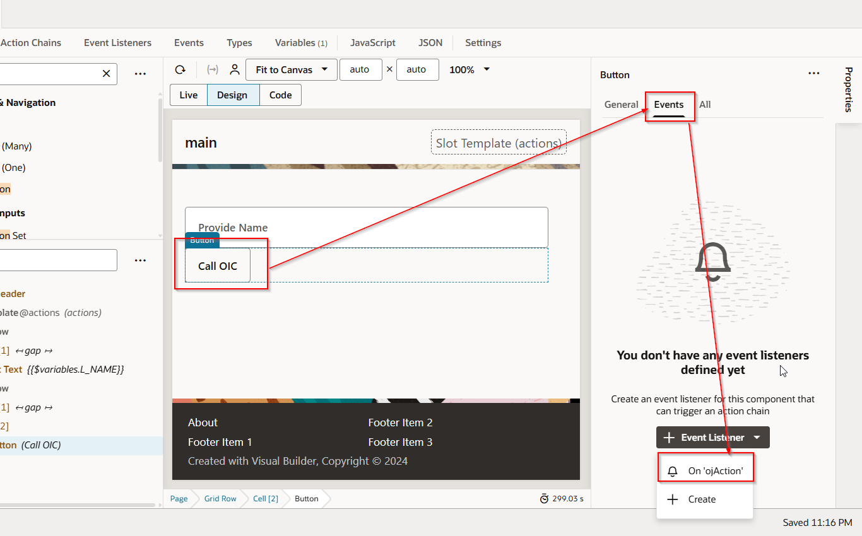Open the JSON tab in the top menu

click(430, 42)
